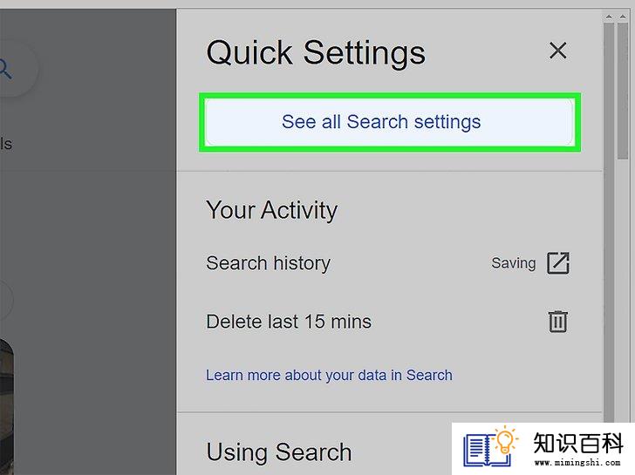Click the trash can delete icon
635x475 pixels.
click(558, 322)
